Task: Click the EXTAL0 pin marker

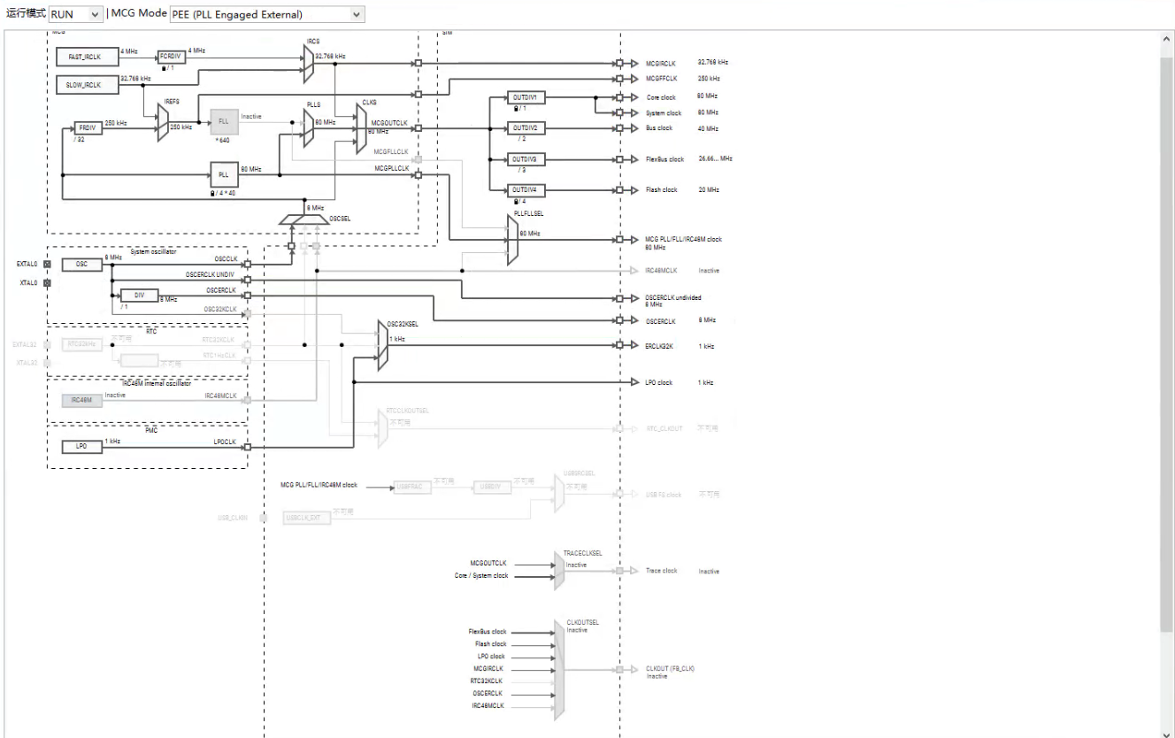Action: click(48, 264)
